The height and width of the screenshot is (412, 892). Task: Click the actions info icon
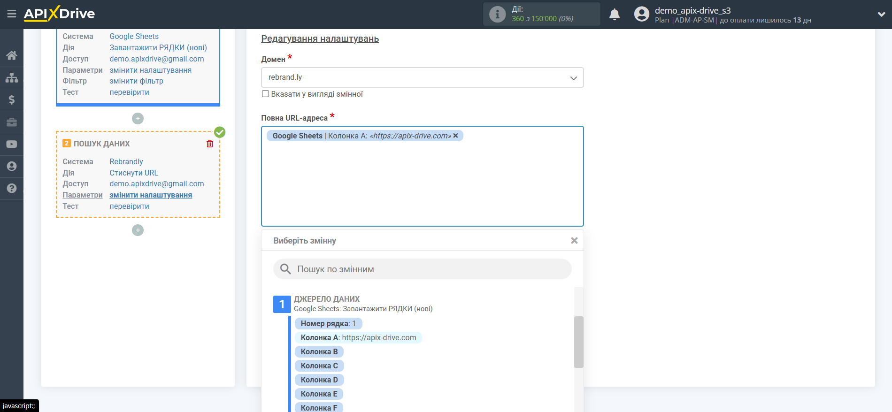point(497,14)
